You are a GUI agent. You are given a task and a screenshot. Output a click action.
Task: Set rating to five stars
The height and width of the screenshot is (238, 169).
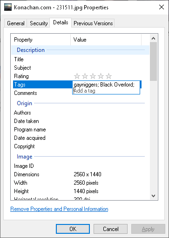(x=108, y=76)
